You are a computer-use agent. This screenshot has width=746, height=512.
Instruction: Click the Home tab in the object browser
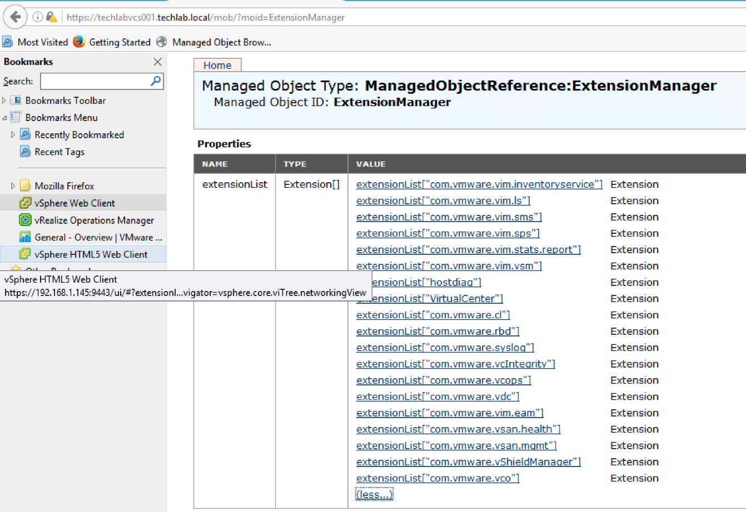click(217, 65)
